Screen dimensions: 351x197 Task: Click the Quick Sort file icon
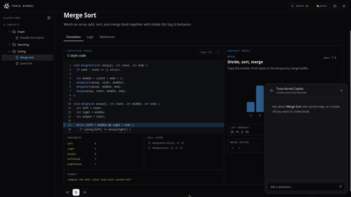point(17,63)
